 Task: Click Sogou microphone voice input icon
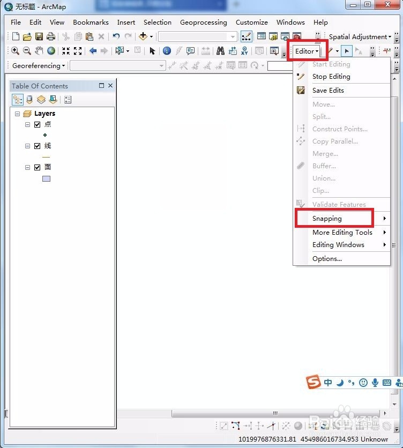(375, 383)
